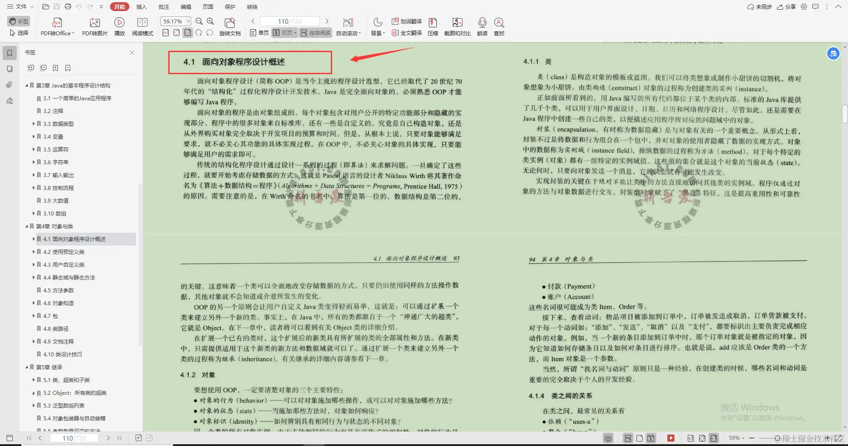Open the 文件 menu
The width and height of the screenshot is (848, 446).
coord(21,7)
